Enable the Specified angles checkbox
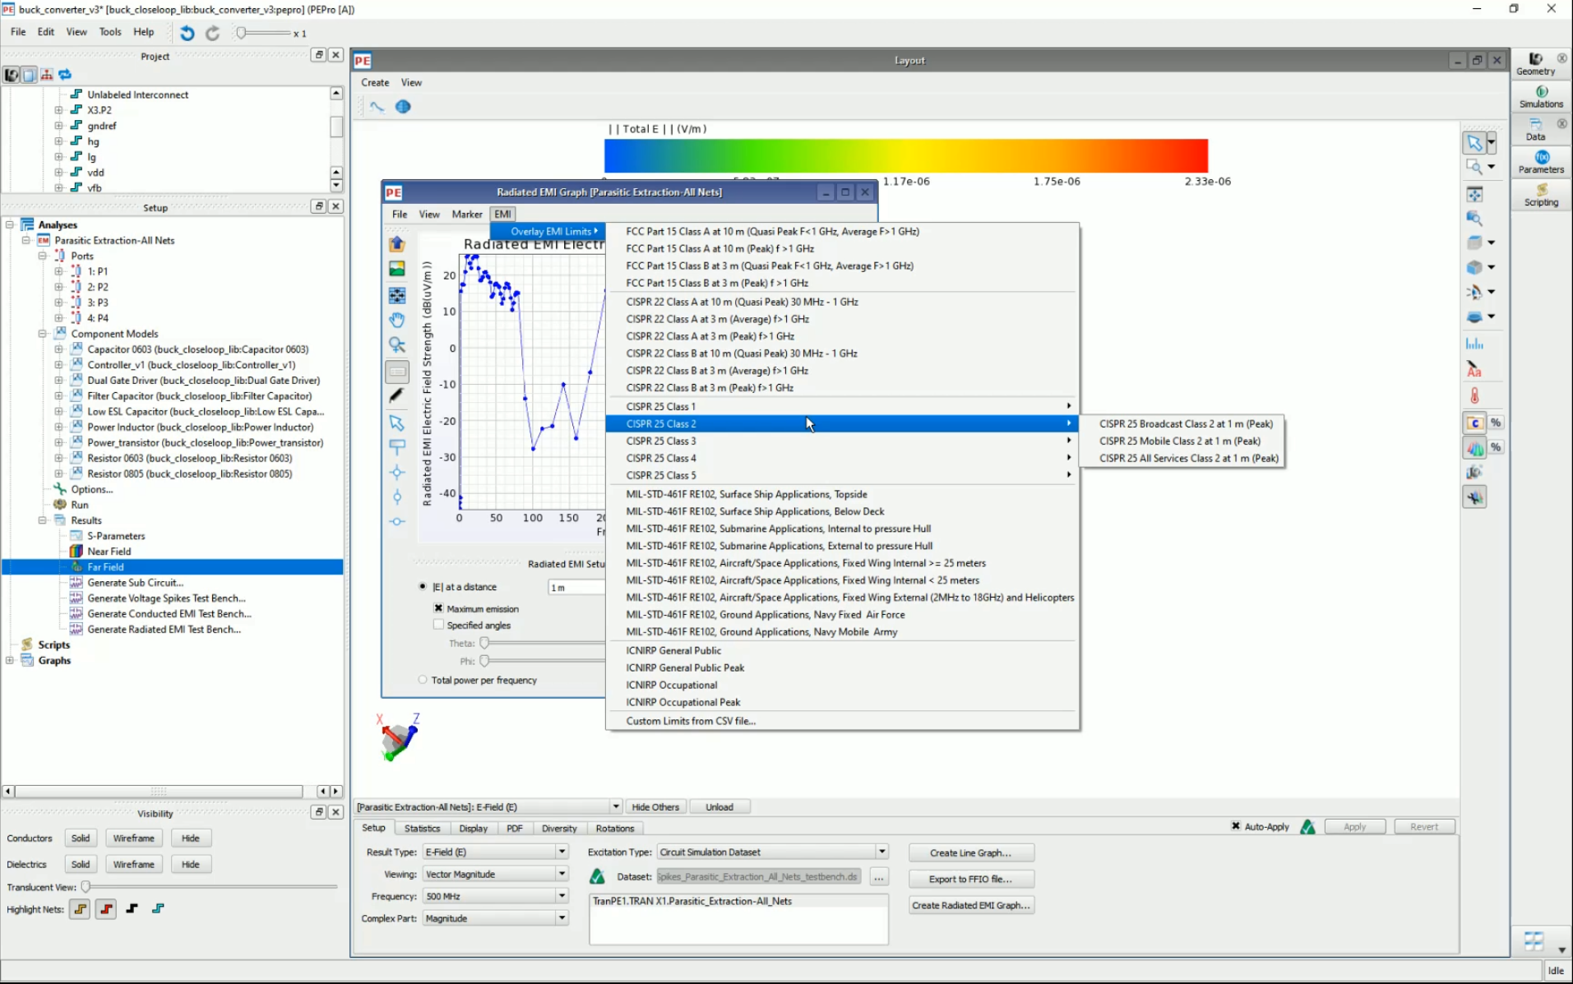1573x984 pixels. tap(438, 625)
